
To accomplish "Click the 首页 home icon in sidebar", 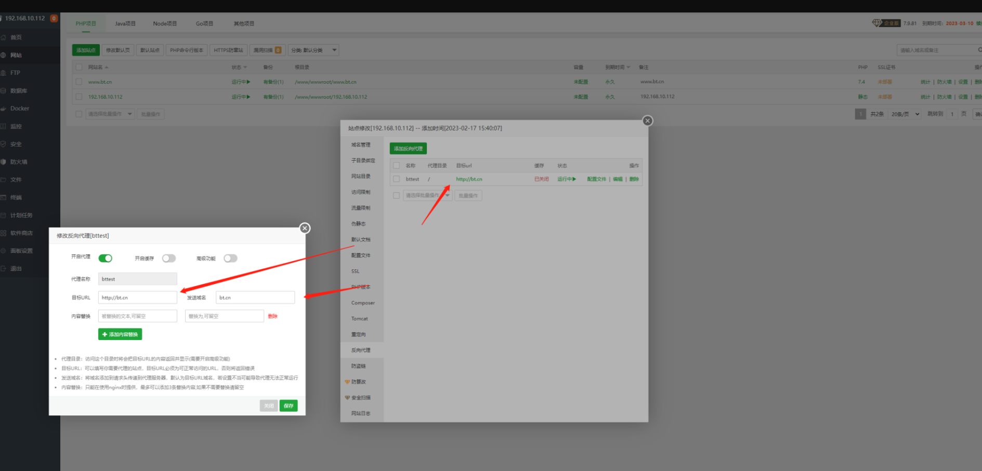I will (x=3, y=37).
